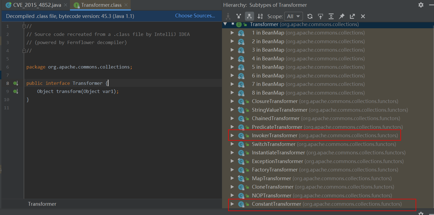Screen dimensions: 434x215
Task: Select 5 in BeanMap entry
Action: [x=308, y=67]
